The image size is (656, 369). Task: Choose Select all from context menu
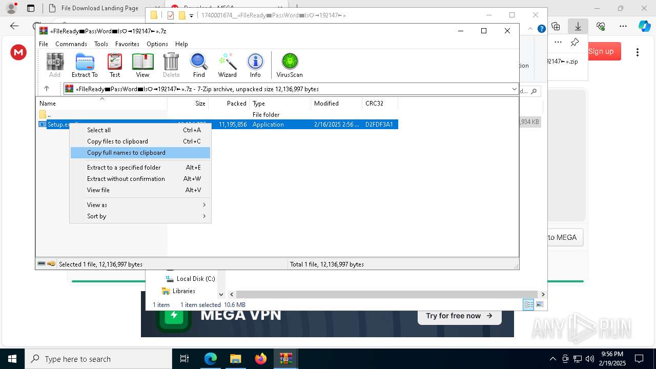click(140, 130)
